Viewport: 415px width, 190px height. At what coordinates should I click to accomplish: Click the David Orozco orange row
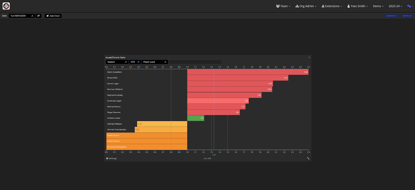(x=147, y=136)
